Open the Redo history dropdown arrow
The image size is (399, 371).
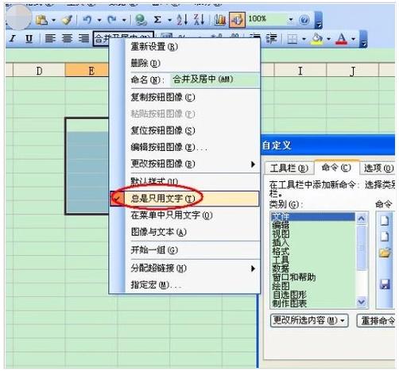124,20
